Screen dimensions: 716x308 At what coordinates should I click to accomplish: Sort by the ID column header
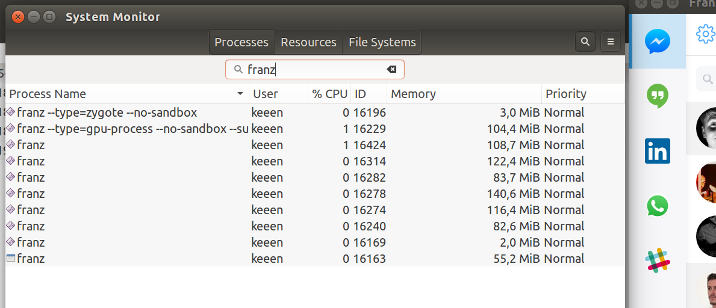(x=369, y=94)
